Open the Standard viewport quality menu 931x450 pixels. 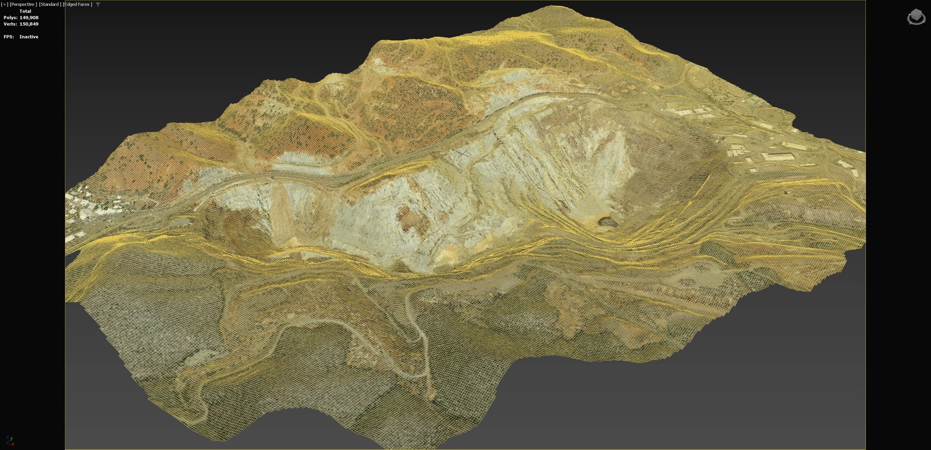50,4
